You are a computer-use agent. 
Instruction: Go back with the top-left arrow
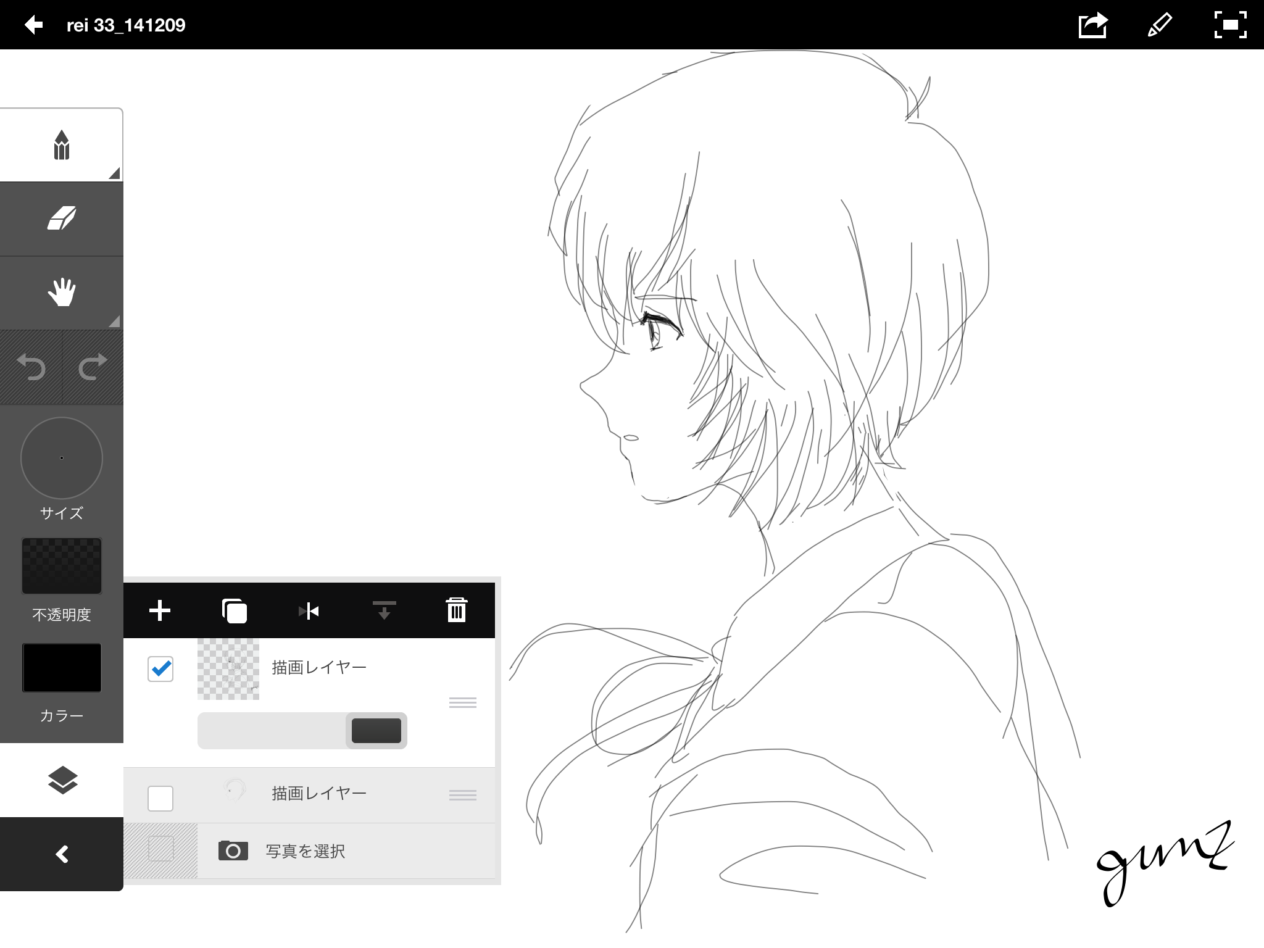pyautogui.click(x=33, y=25)
